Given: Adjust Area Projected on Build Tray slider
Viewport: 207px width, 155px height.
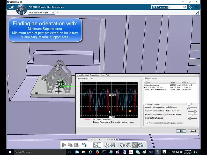Looking at the screenshot, I should [195, 111].
